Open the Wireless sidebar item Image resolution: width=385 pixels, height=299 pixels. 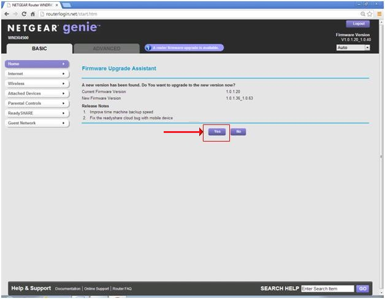[37, 83]
